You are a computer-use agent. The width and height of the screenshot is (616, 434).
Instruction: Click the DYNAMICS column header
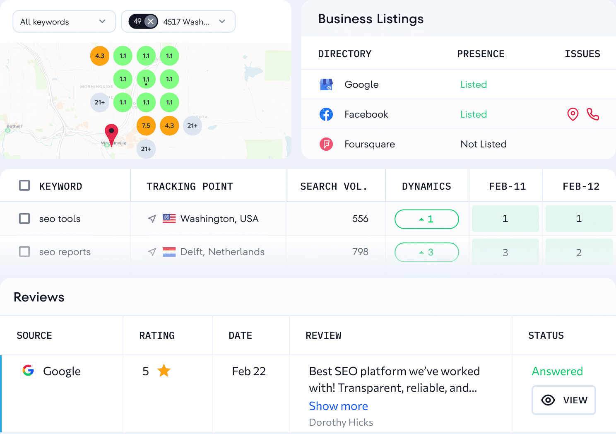point(426,186)
